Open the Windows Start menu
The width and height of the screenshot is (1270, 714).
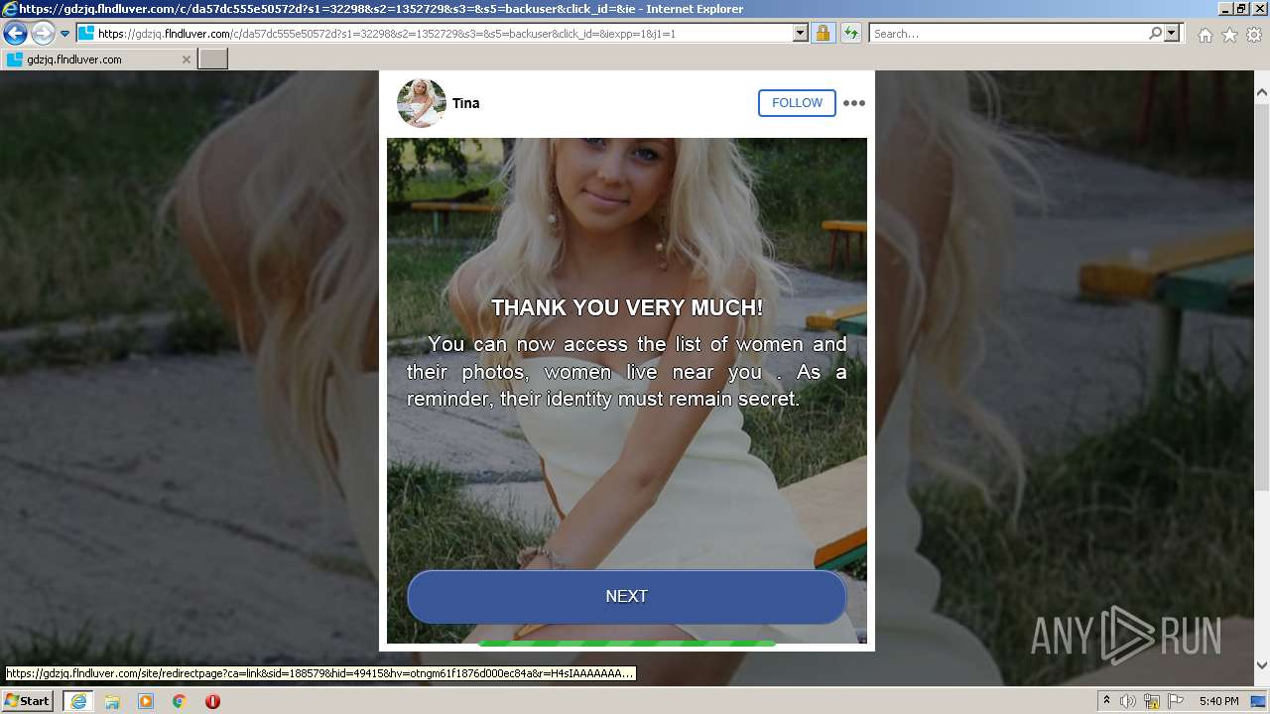(28, 701)
